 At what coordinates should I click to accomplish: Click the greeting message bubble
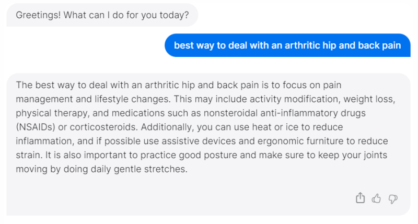point(102,15)
